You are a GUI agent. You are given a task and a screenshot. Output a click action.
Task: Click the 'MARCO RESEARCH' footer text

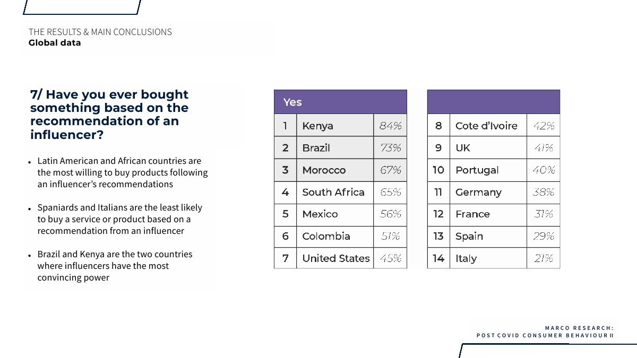[x=579, y=328]
